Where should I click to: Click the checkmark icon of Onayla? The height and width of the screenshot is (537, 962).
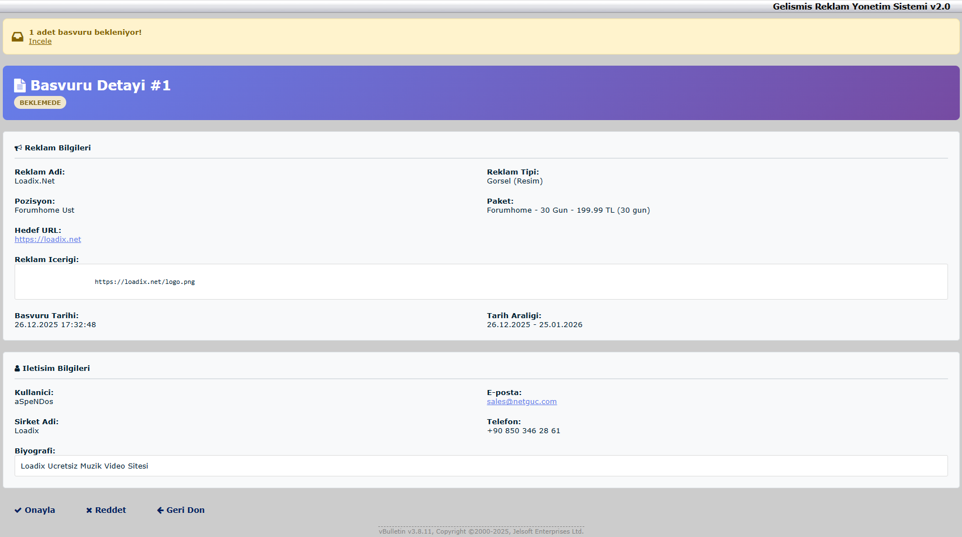click(18, 510)
